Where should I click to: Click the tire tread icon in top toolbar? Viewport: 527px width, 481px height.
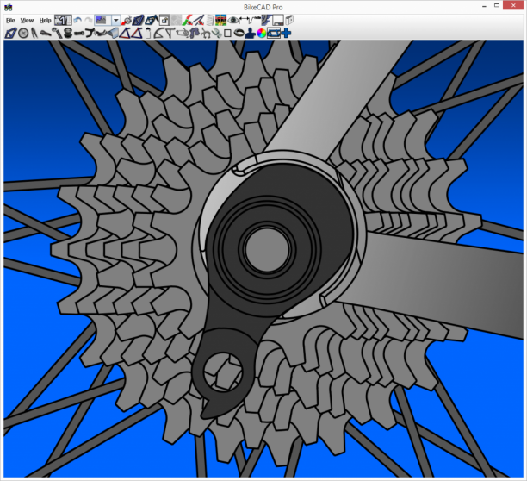click(267, 20)
